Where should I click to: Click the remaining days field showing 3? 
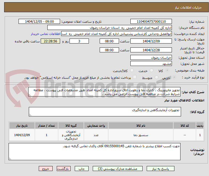pos(79,41)
